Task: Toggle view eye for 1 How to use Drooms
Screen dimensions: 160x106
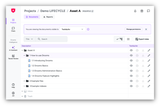Action: tap(131, 55)
